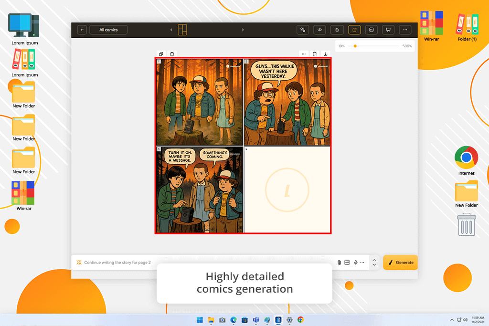Launch Microsoft Edge from taskbar
Image resolution: width=489 pixels, height=326 pixels.
coord(234,320)
